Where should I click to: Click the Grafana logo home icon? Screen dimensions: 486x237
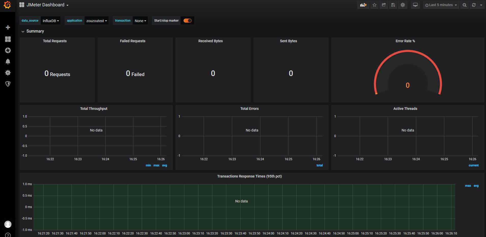point(7,5)
